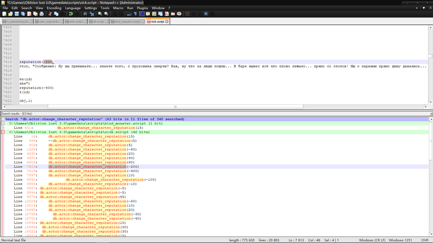Start macro recording with red record icon

(x=187, y=14)
